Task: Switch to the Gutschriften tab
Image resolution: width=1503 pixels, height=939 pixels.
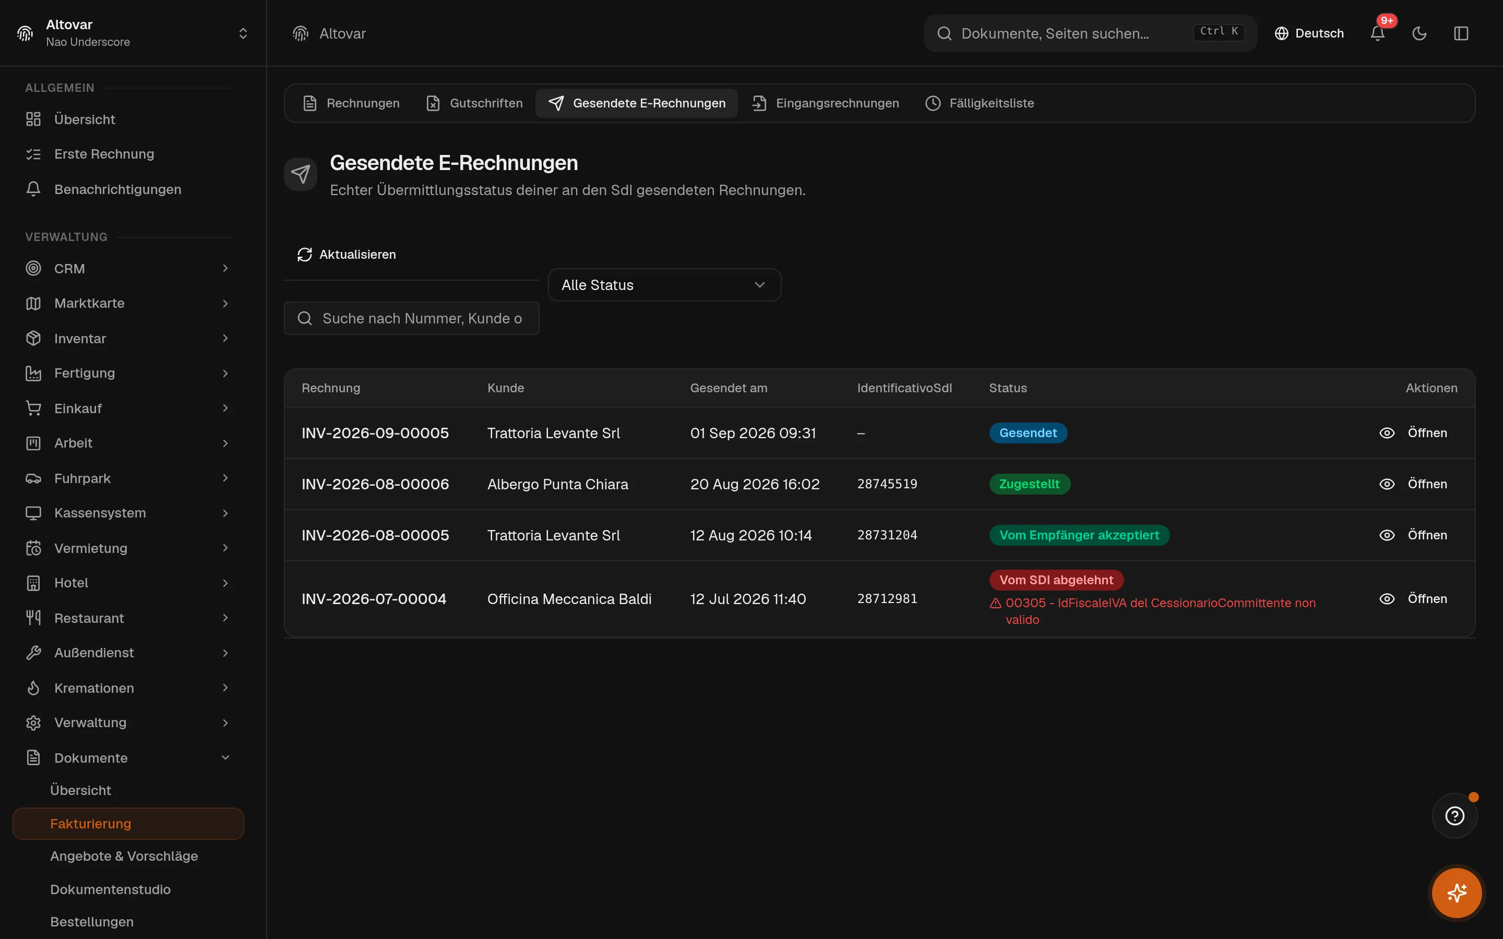Action: coord(474,103)
